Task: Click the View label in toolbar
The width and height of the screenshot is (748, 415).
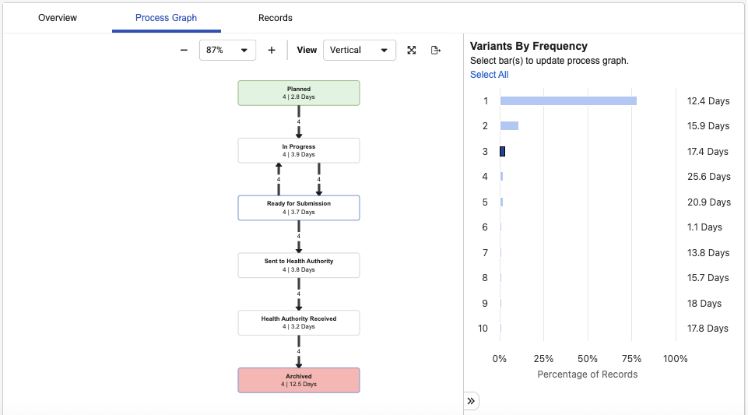Action: 307,50
